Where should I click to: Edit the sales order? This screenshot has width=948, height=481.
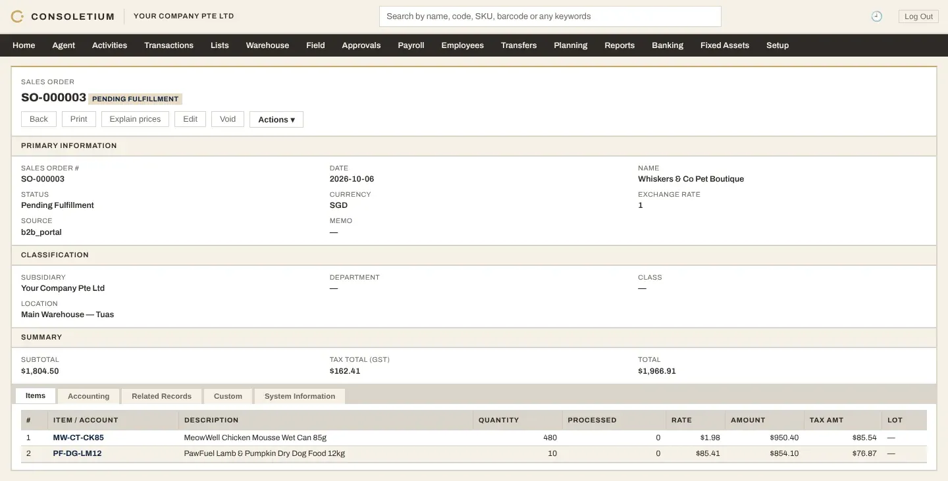point(190,119)
